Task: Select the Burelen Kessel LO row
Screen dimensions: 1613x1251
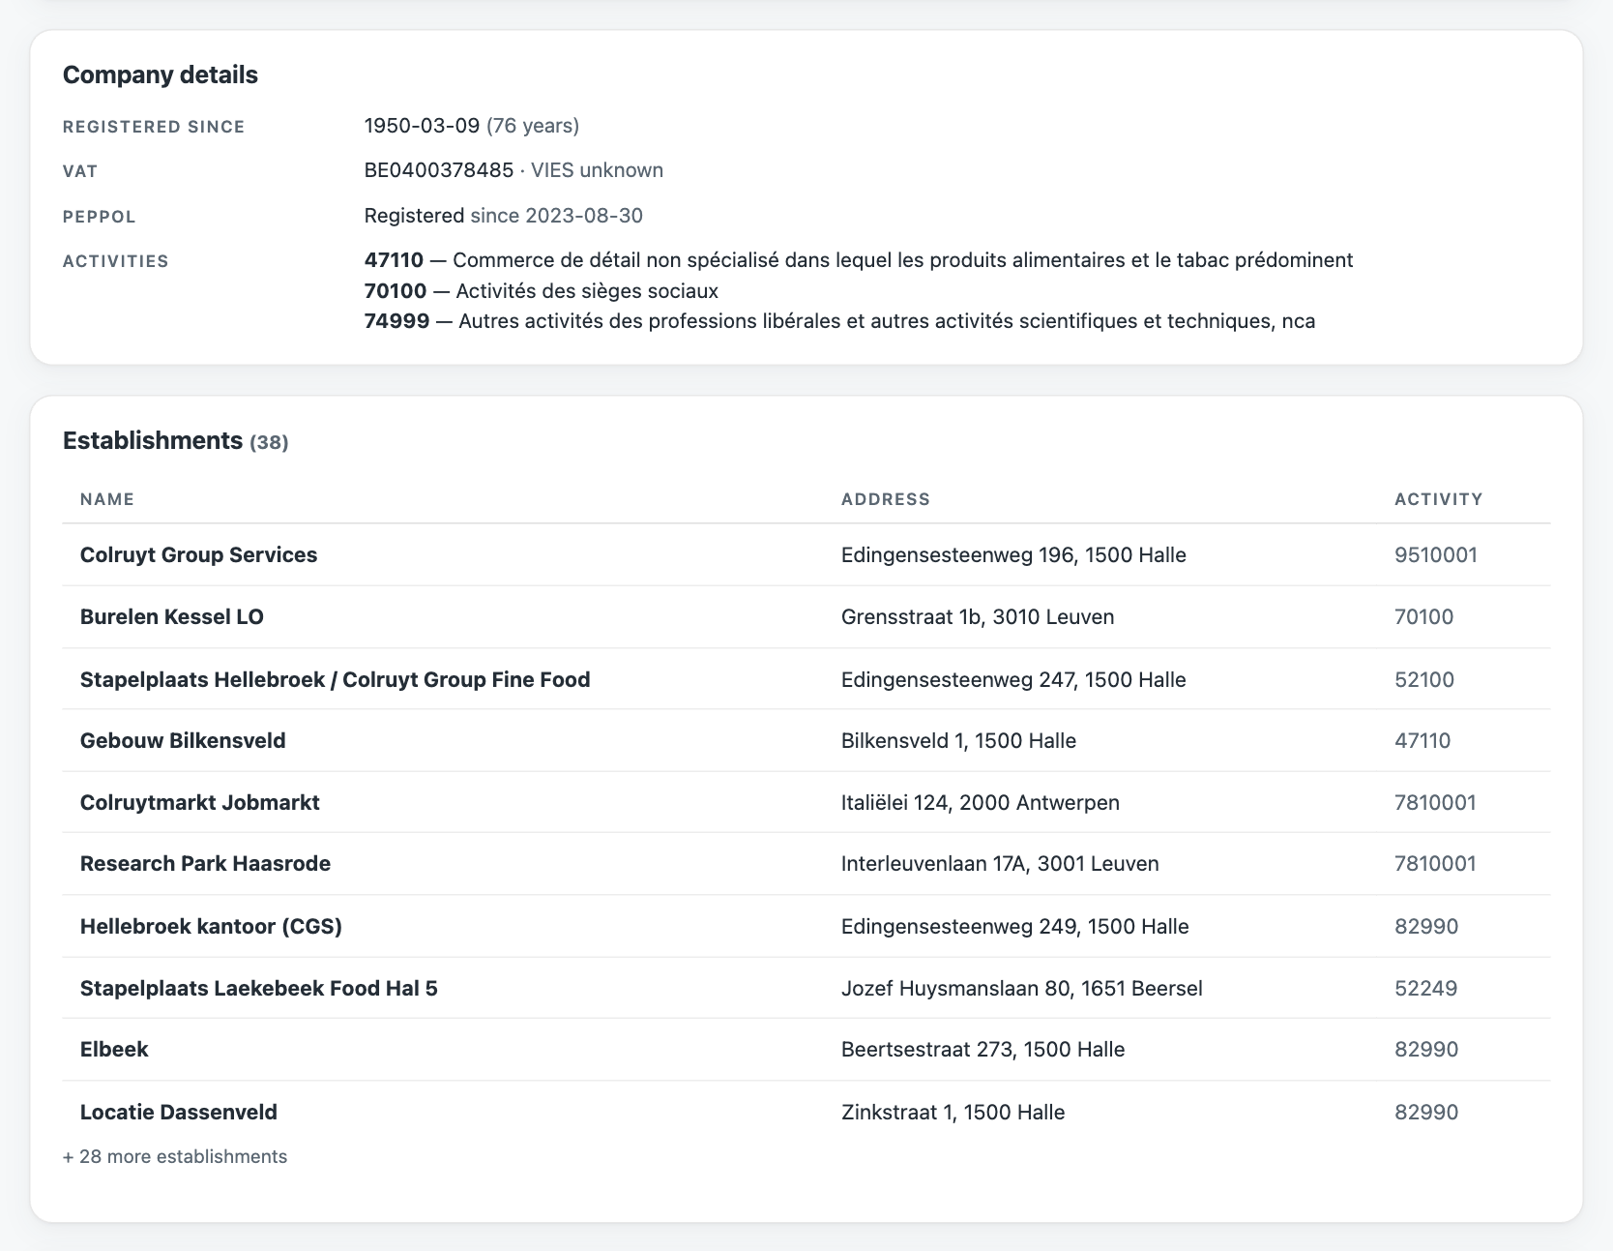Action: (x=806, y=616)
